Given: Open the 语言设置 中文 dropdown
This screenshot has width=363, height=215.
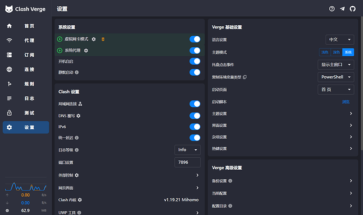Looking at the screenshot, I should click(x=340, y=39).
